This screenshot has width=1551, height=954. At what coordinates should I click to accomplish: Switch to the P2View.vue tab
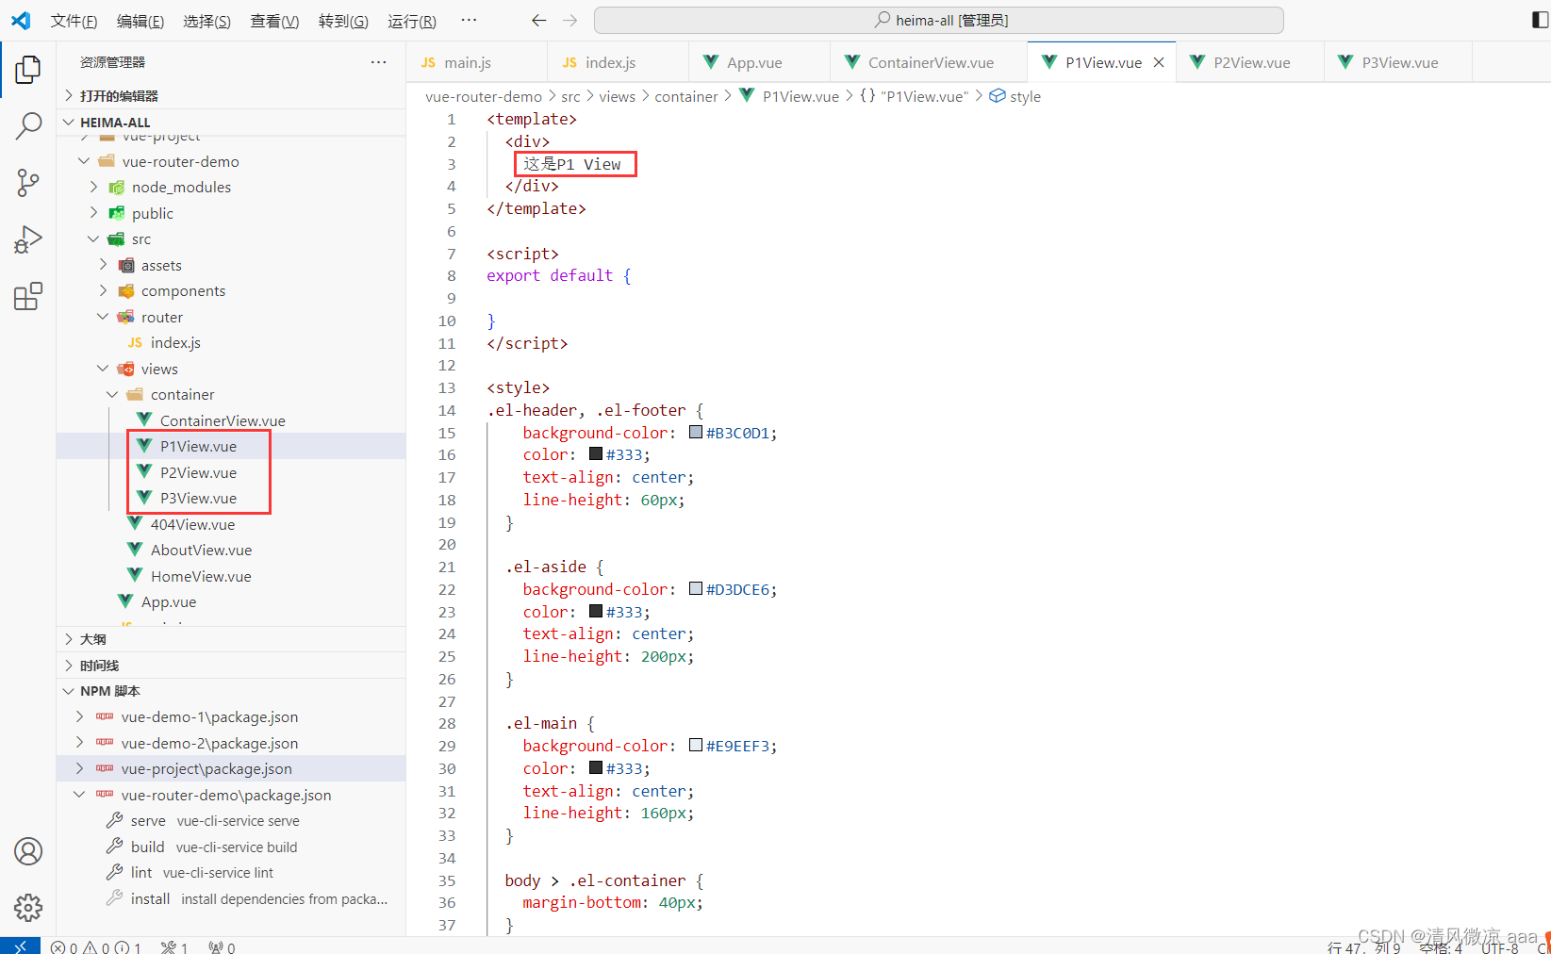coord(1249,62)
